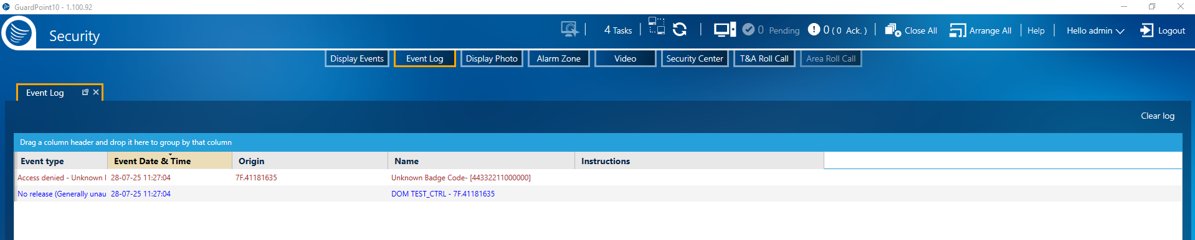The height and width of the screenshot is (240, 1195).
Task: Click the refresh arrows icon
Action: tap(680, 29)
